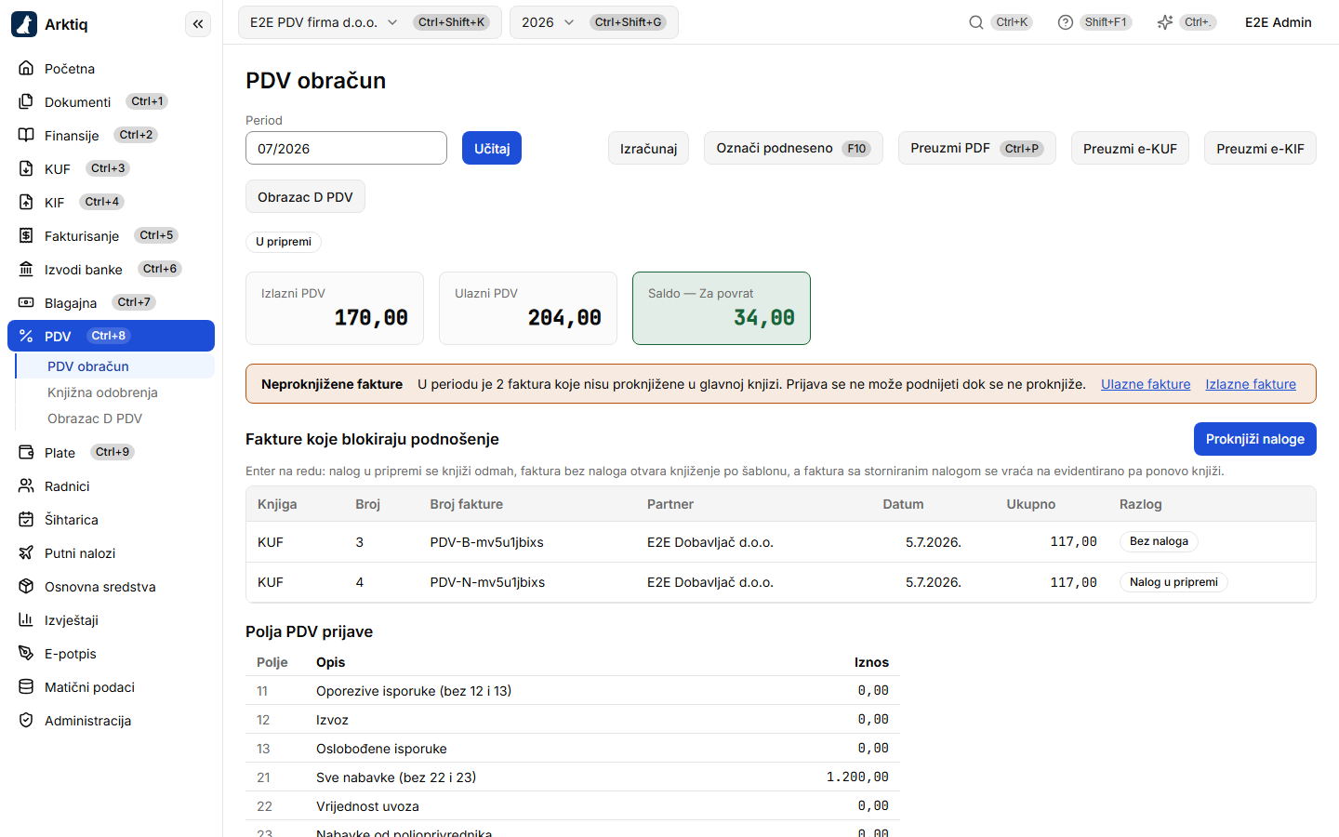Screen dimensions: 1339x837
Task: Open the 2026 year dropdown
Action: point(593,22)
